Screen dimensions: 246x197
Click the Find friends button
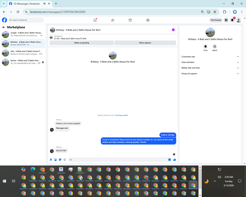click(x=216, y=20)
